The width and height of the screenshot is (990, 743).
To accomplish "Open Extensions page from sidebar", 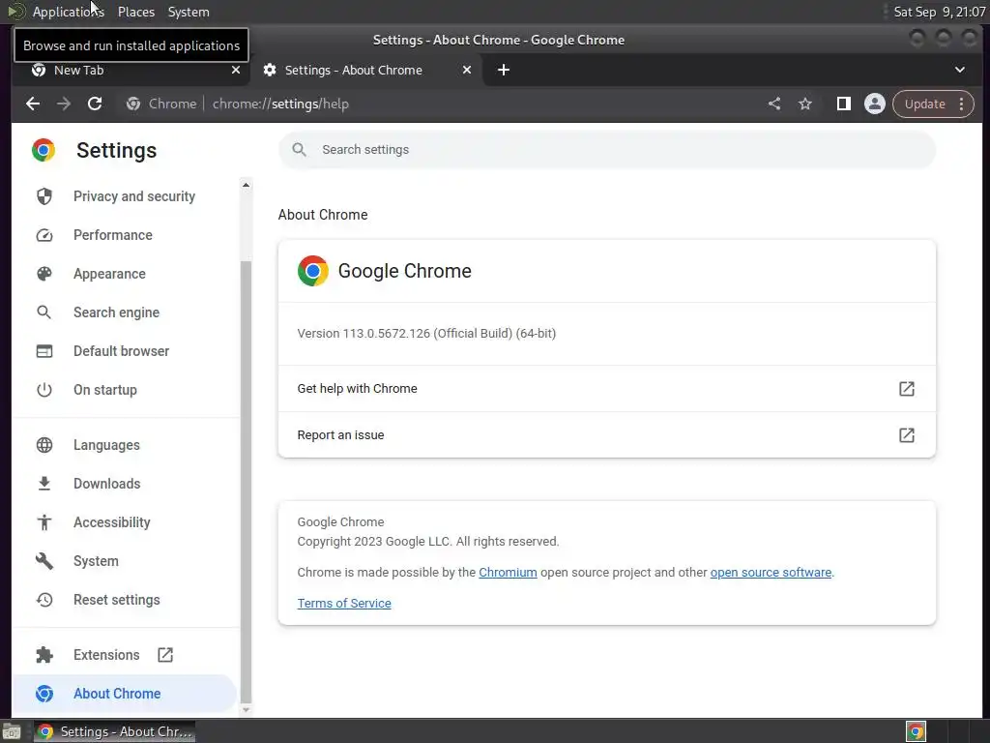I will (x=125, y=655).
